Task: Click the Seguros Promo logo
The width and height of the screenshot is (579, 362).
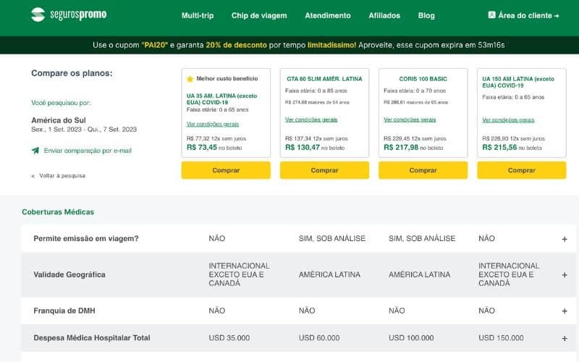Action: (x=69, y=14)
